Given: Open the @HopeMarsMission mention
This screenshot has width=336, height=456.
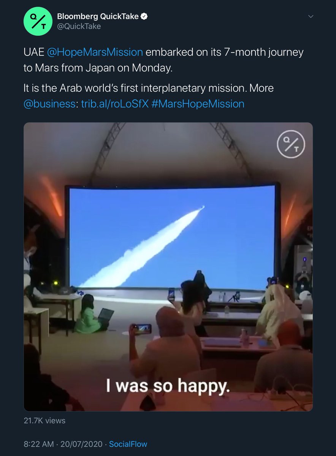Looking at the screenshot, I should coord(95,52).
